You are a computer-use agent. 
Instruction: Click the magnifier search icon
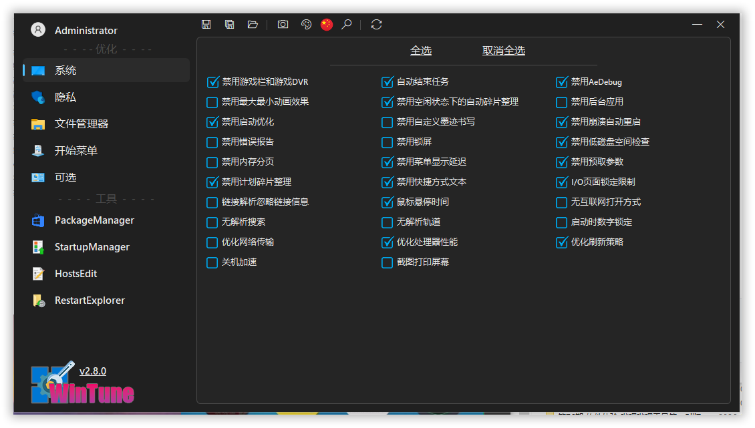(x=346, y=25)
